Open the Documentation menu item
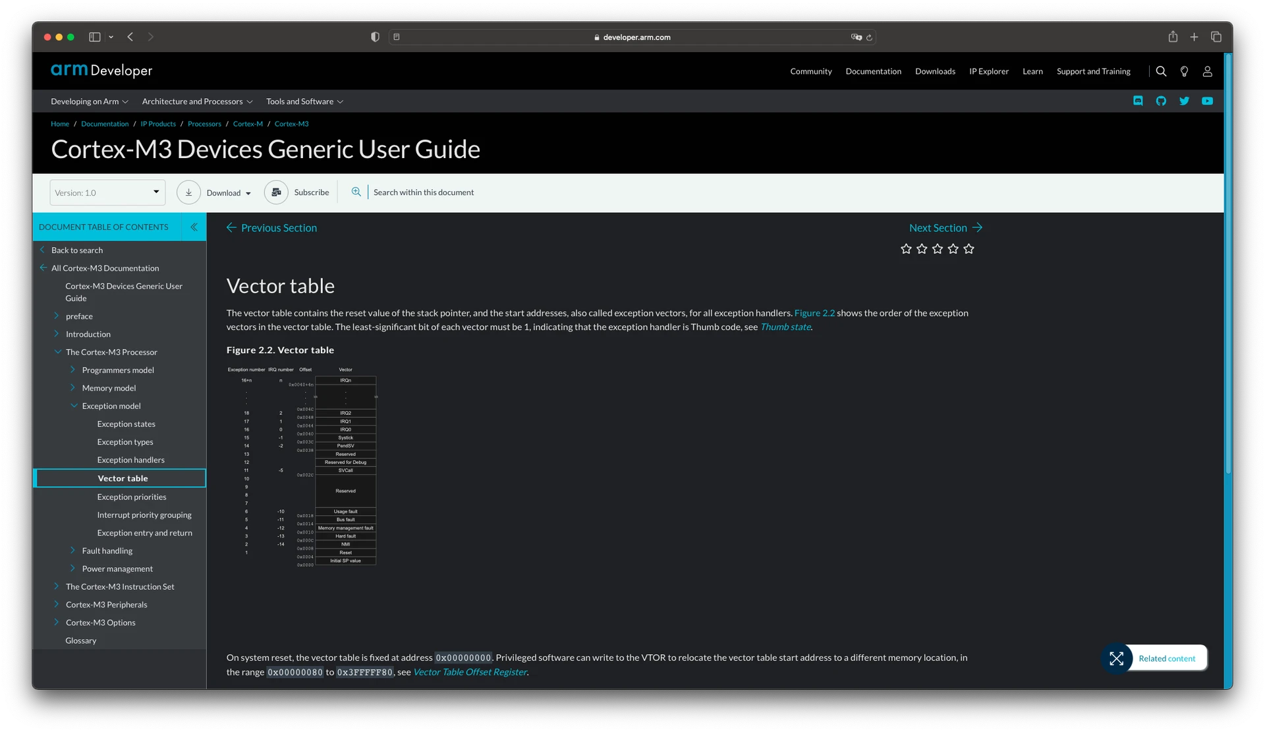Viewport: 1265px width, 732px height. (873, 71)
